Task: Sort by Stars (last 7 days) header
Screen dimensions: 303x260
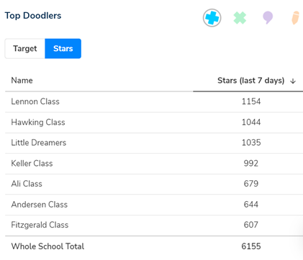Action: pos(250,80)
